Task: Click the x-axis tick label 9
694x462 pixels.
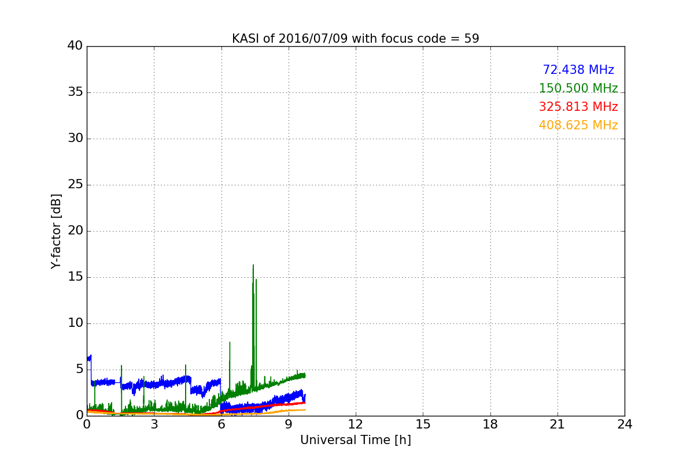Action: pos(289,424)
